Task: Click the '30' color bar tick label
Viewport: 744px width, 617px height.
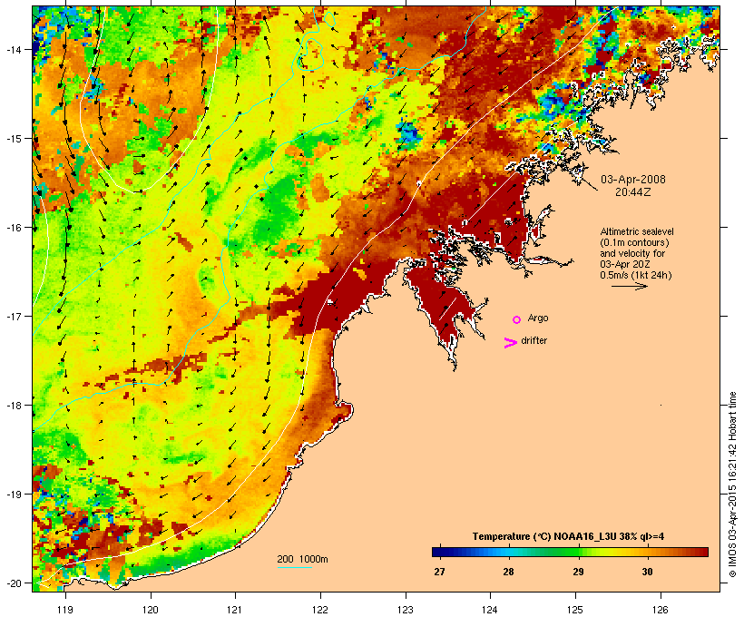Action: 647,572
